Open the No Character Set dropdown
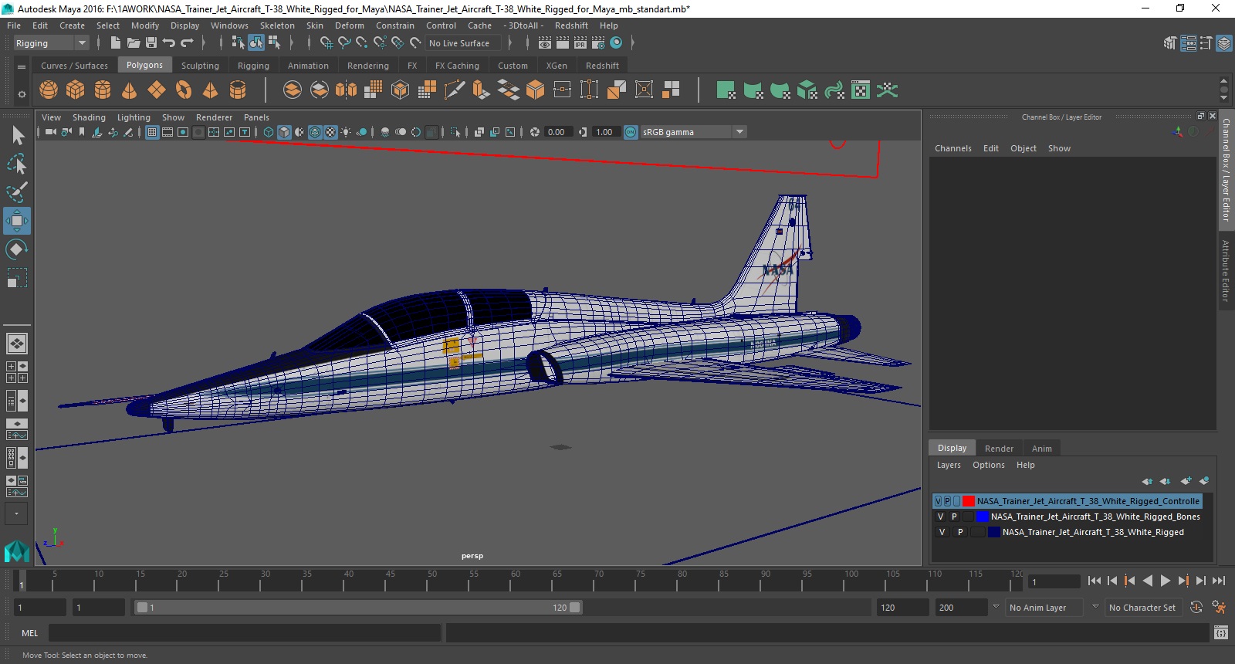Viewport: 1235px width, 664px height. pyautogui.click(x=1142, y=608)
